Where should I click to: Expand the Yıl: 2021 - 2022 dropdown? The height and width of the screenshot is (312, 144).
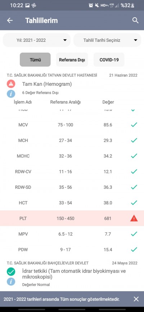coord(37,40)
